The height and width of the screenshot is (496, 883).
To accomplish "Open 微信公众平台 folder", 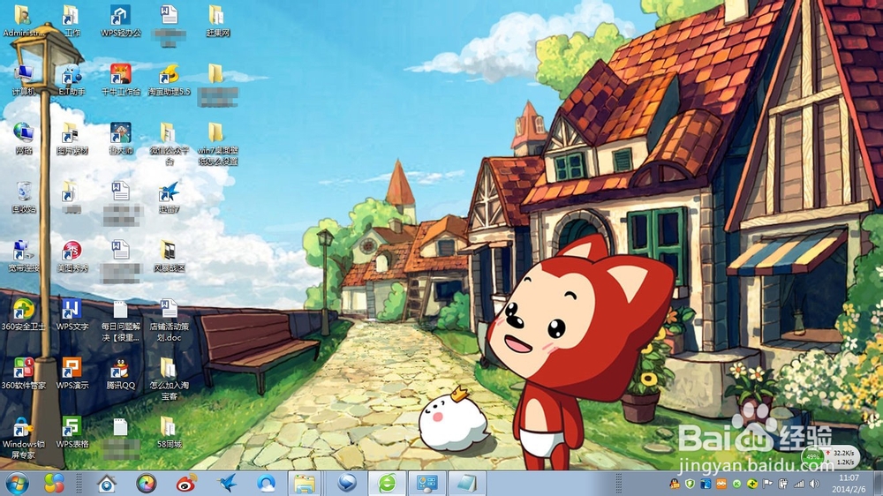I will 169,144.
